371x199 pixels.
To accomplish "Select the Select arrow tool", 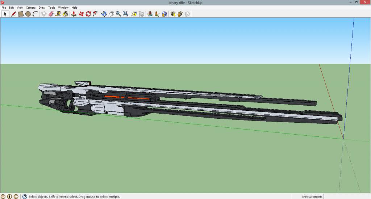I will 5,14.
